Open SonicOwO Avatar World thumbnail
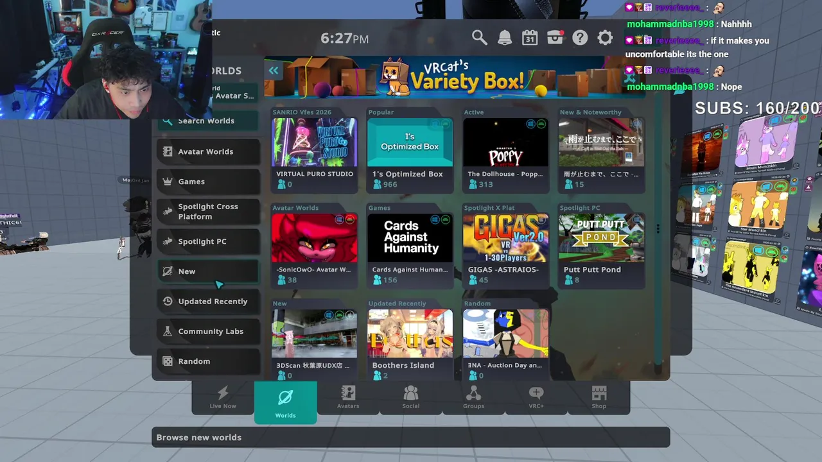The image size is (822, 462). click(x=314, y=237)
